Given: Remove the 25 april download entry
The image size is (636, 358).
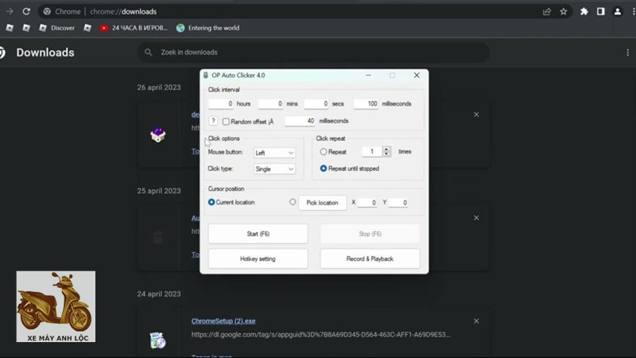Looking at the screenshot, I should coord(476,218).
